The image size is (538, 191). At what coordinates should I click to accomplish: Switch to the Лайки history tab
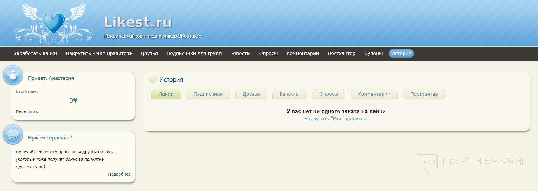click(x=166, y=94)
